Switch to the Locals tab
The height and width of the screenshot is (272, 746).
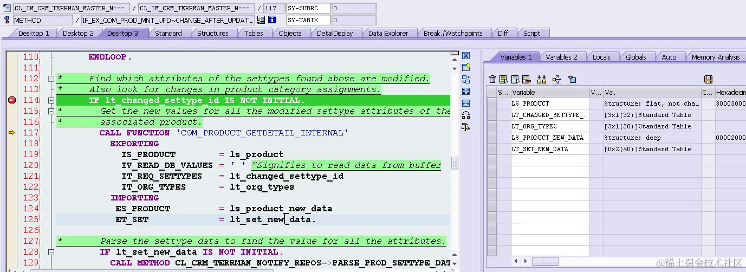click(601, 57)
